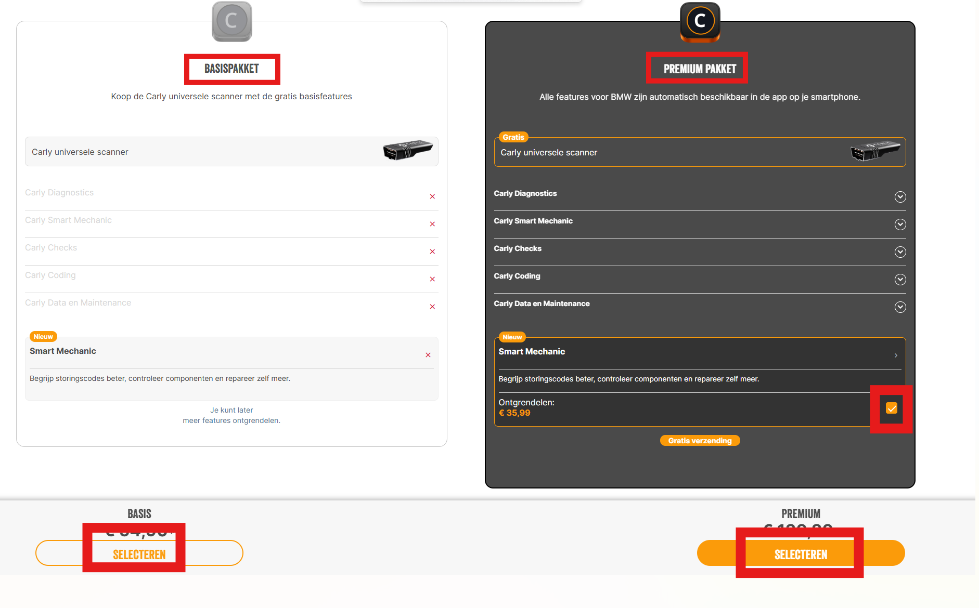Click red X beside Carly Checks in Basispakket
979x608 pixels.
point(432,252)
